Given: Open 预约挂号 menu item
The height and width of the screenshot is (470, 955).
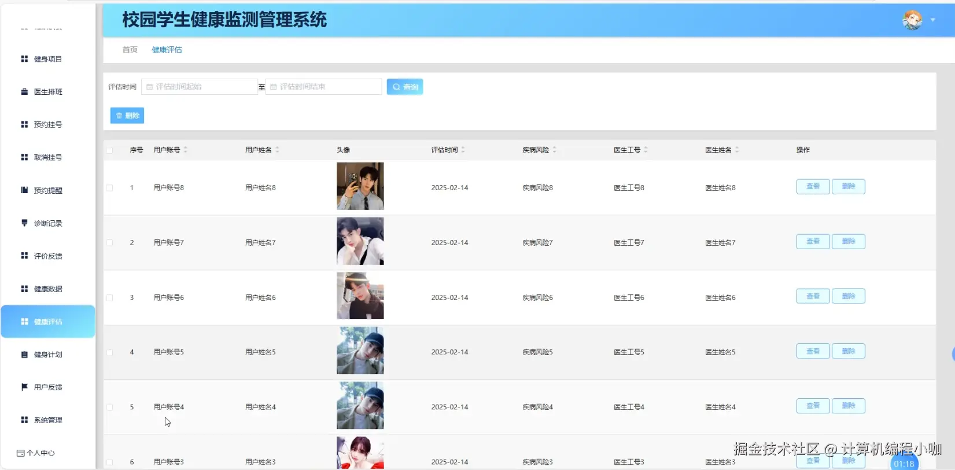Looking at the screenshot, I should (x=48, y=124).
